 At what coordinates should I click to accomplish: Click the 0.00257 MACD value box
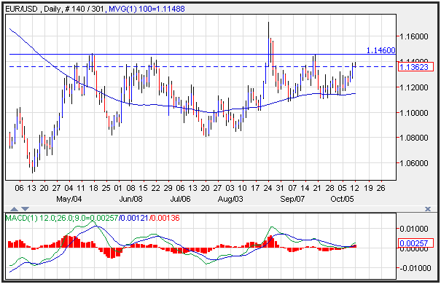(x=415, y=243)
